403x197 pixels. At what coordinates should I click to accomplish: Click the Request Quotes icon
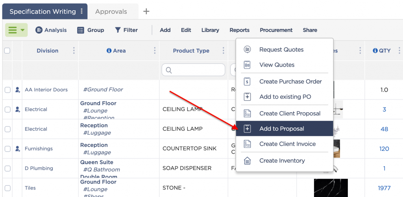247,50
